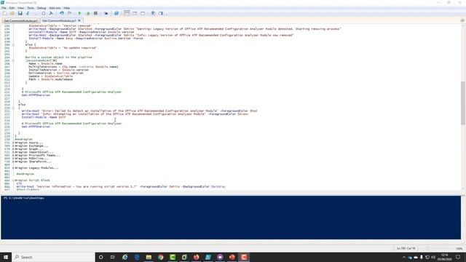The width and height of the screenshot is (466, 262).
Task: Toggle the Show Command Add-on icon
Action: point(161,13)
